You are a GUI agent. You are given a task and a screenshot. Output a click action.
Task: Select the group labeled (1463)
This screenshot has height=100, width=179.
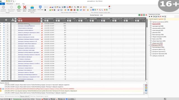(159, 37)
